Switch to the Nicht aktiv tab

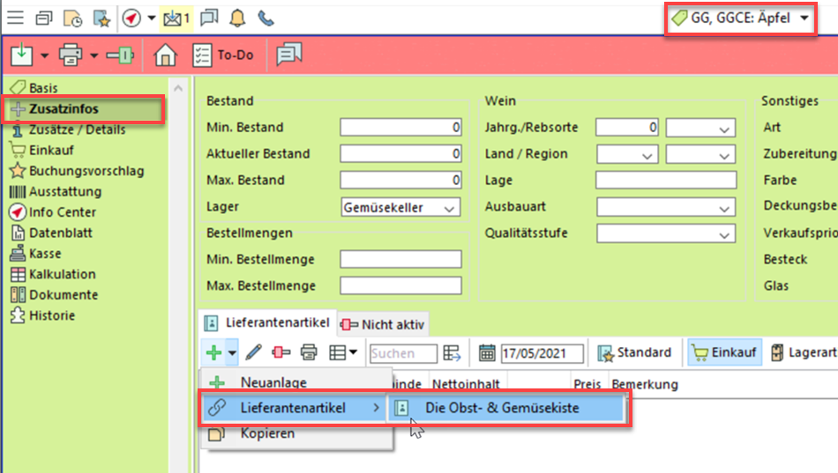click(385, 324)
